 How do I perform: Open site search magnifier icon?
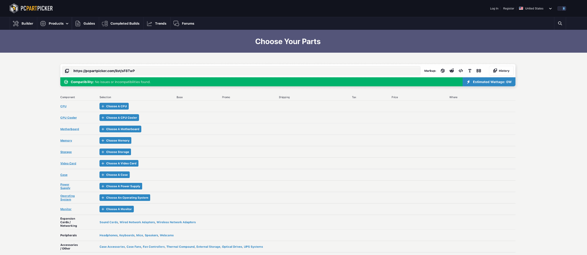(x=560, y=23)
